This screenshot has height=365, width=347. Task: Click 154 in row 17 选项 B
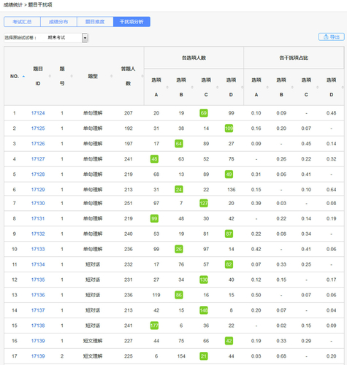click(x=181, y=356)
